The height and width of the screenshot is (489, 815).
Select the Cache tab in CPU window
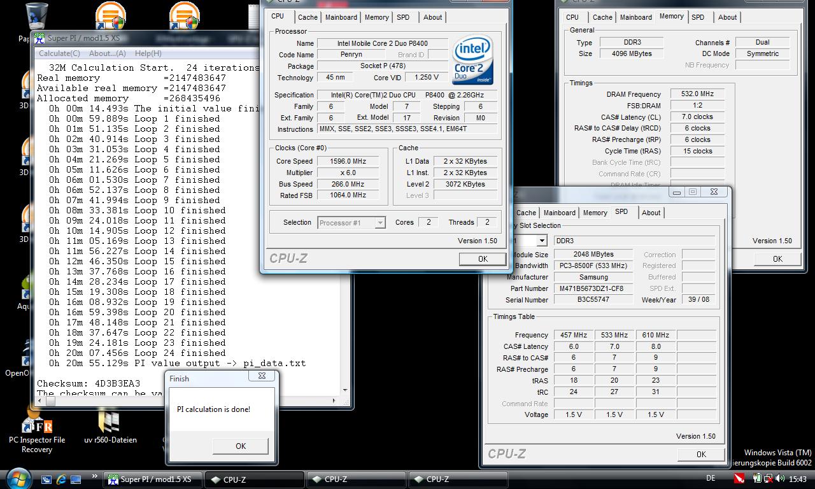pos(308,17)
